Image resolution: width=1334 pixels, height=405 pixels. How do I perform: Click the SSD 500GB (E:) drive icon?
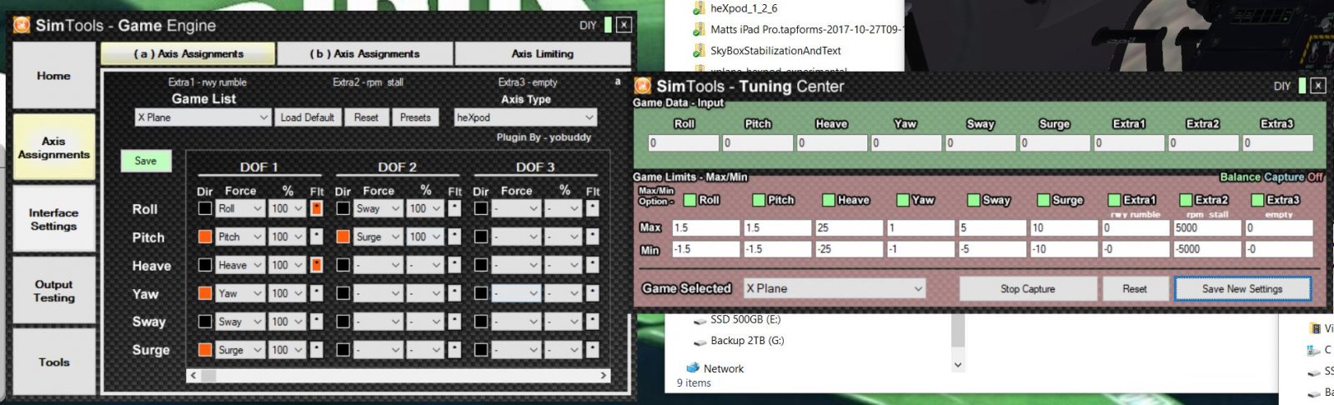[700, 320]
